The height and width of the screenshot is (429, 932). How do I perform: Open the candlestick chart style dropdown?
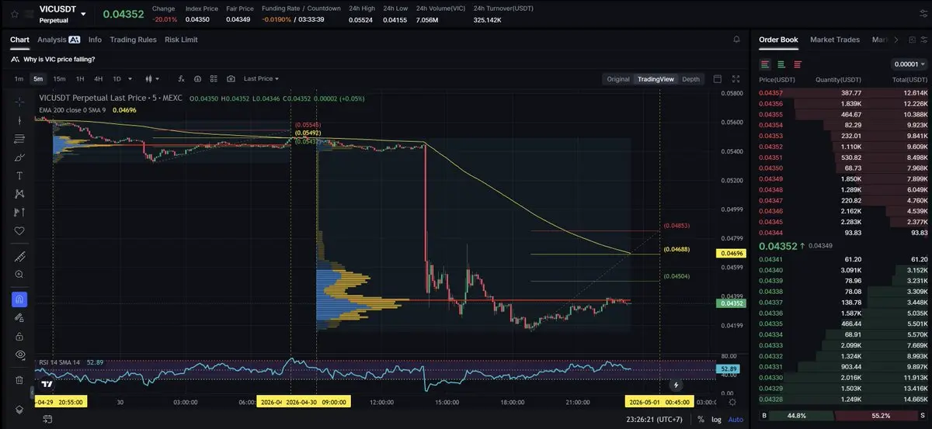(x=152, y=78)
